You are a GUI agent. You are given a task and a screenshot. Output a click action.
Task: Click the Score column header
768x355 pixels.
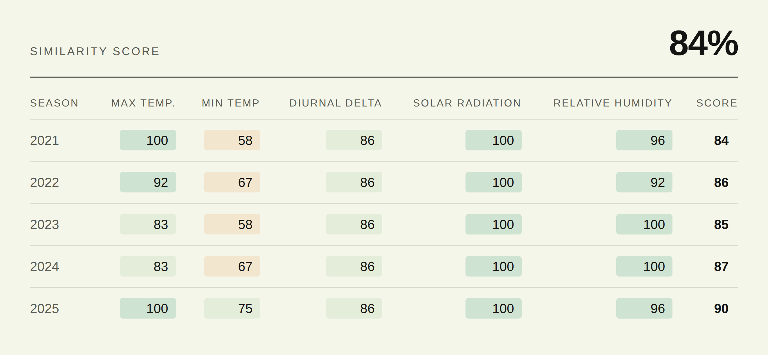(717, 103)
